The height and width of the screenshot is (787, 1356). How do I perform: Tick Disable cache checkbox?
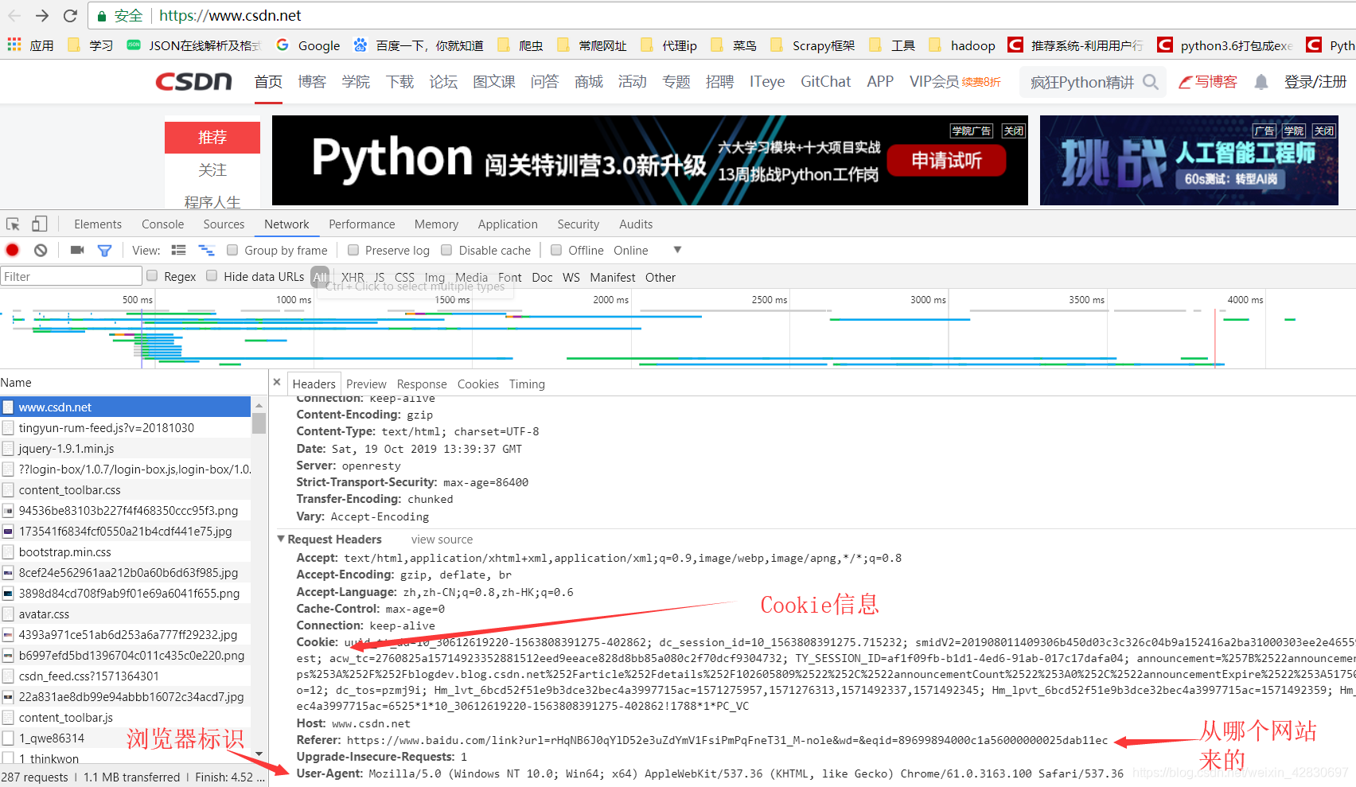tap(446, 250)
